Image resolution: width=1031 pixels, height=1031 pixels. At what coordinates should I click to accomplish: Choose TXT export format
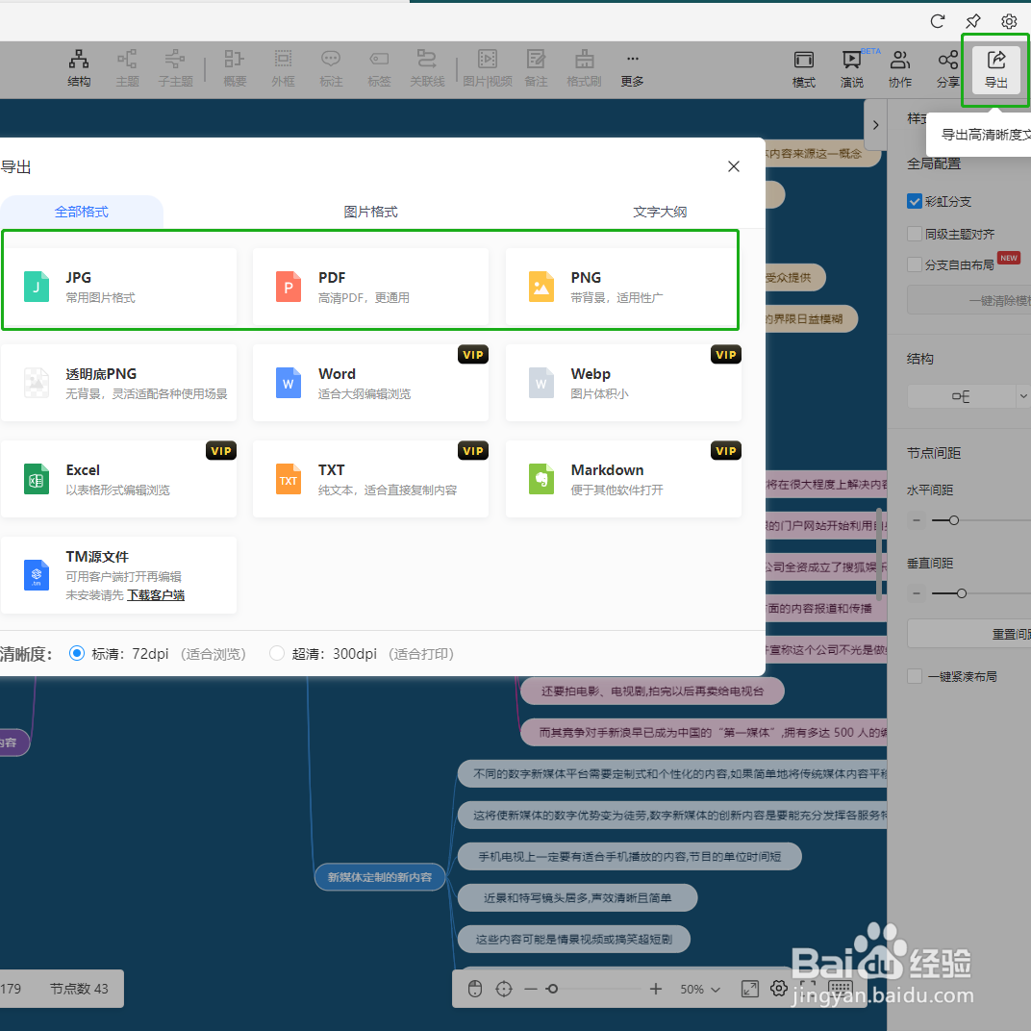(371, 479)
